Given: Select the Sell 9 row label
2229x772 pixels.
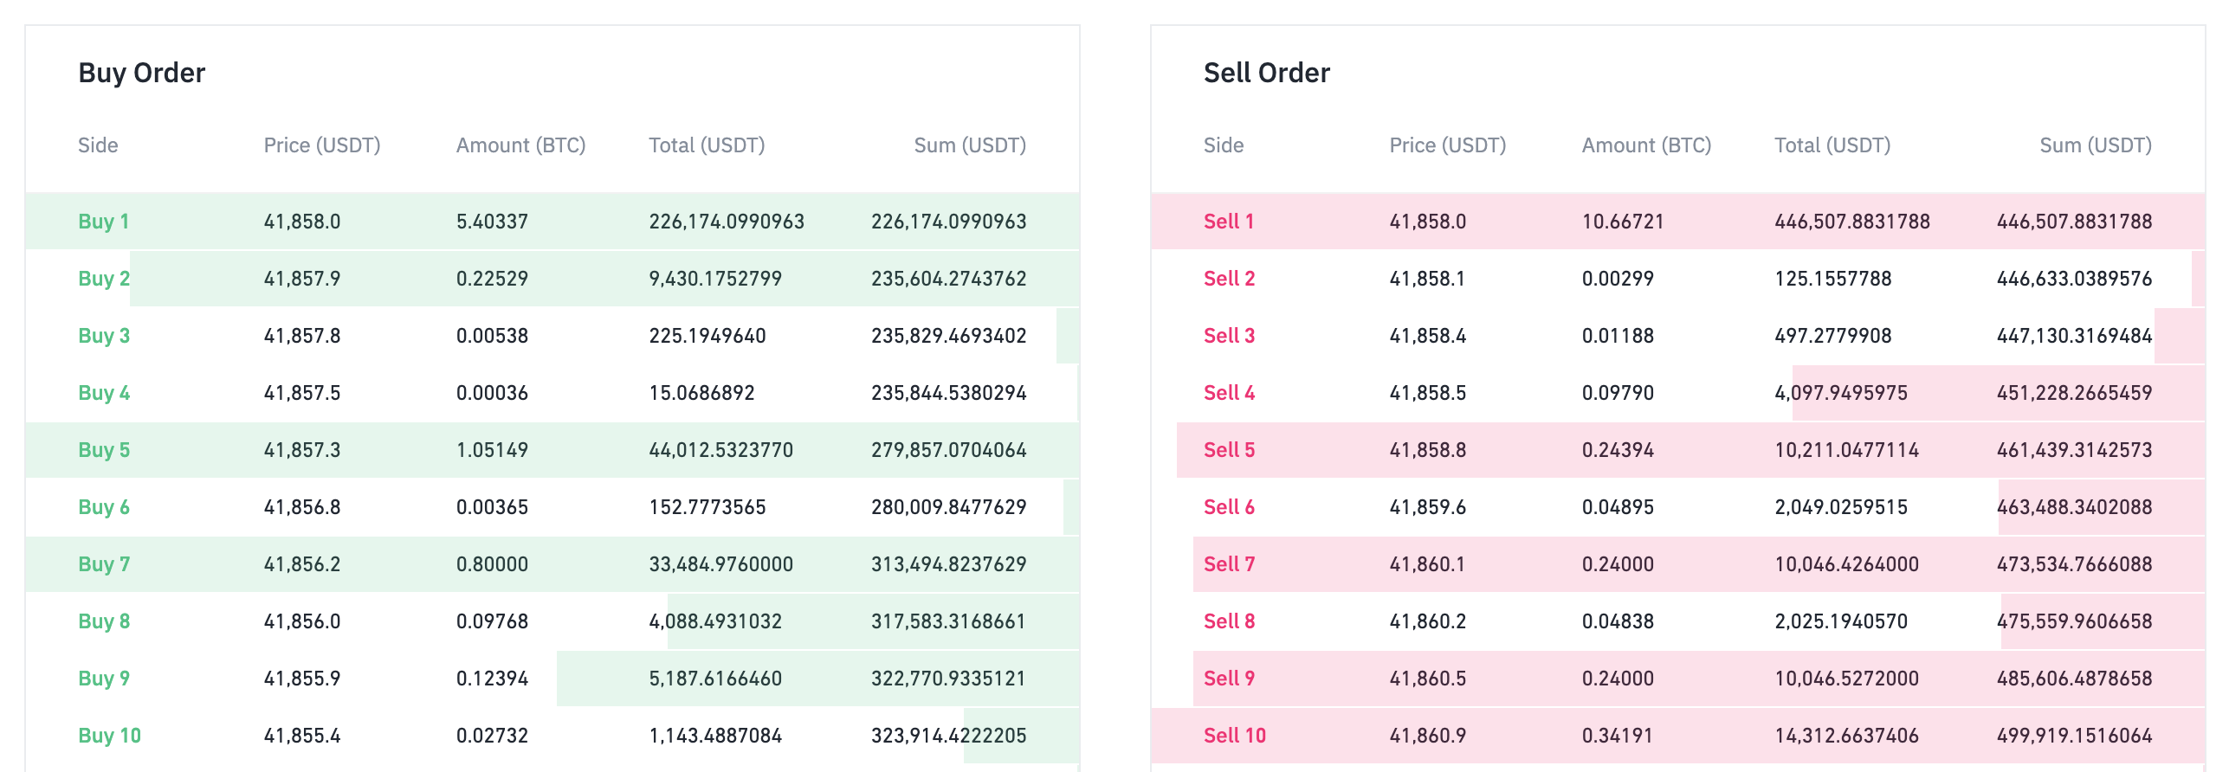Looking at the screenshot, I should 1229,679.
